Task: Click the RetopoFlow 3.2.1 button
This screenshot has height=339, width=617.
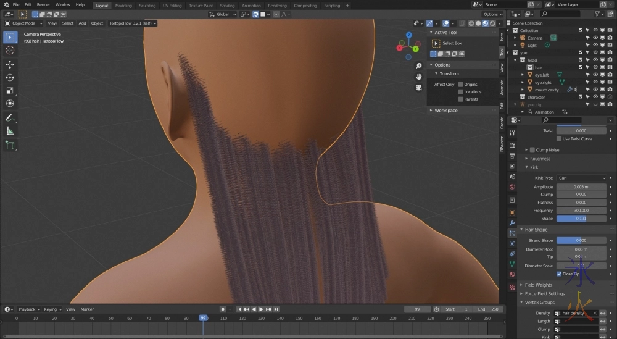Action: coord(133,23)
